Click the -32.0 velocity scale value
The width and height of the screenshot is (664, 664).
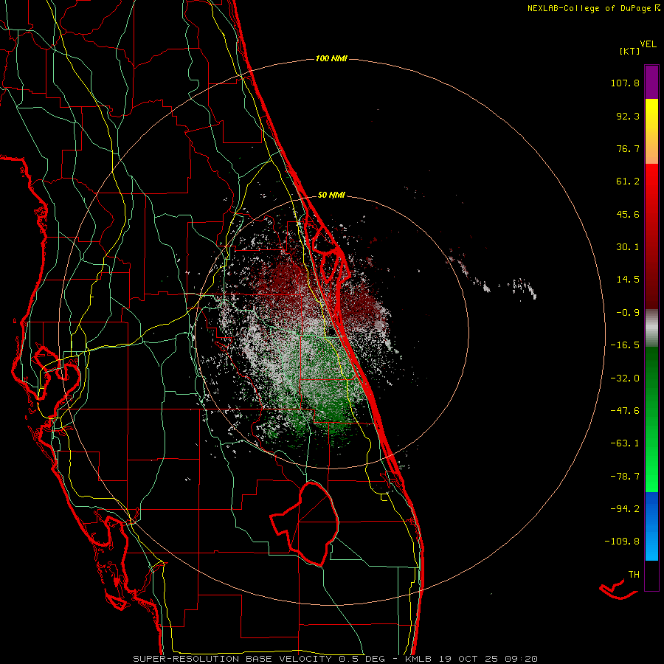625,378
